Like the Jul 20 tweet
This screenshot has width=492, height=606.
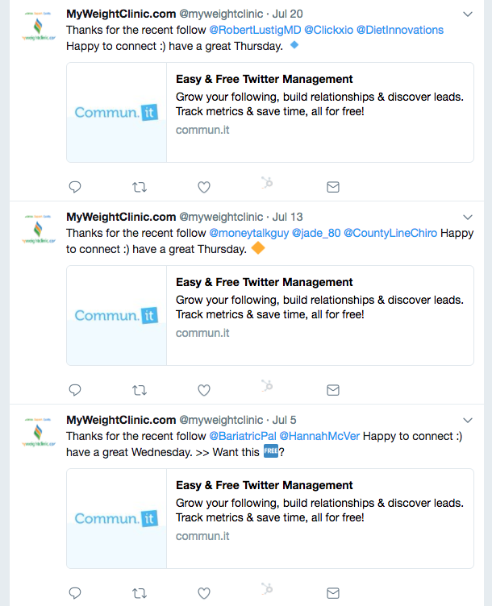[x=204, y=187]
